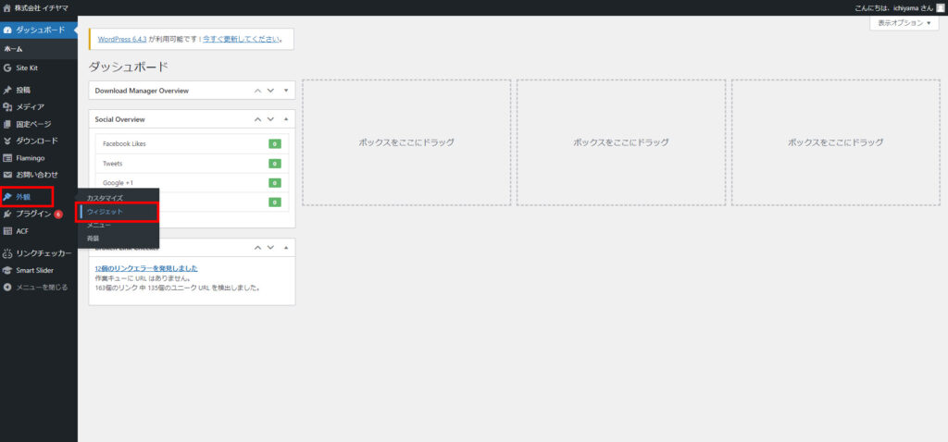Open the 表示オプション dropdown
The image size is (948, 442).
tap(904, 23)
